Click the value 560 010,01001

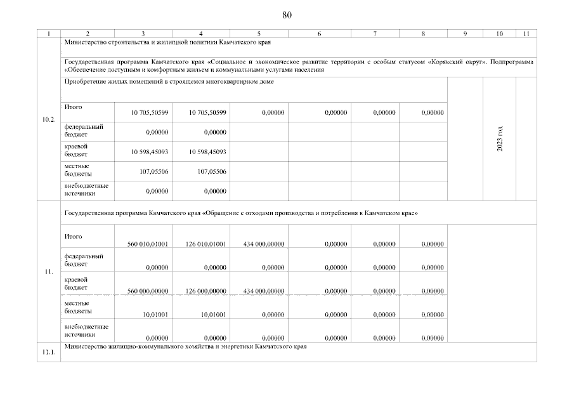click(x=148, y=244)
